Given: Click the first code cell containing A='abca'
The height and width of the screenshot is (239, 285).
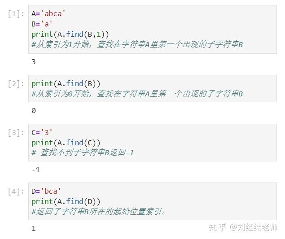Looking at the screenshot, I should pos(153,29).
